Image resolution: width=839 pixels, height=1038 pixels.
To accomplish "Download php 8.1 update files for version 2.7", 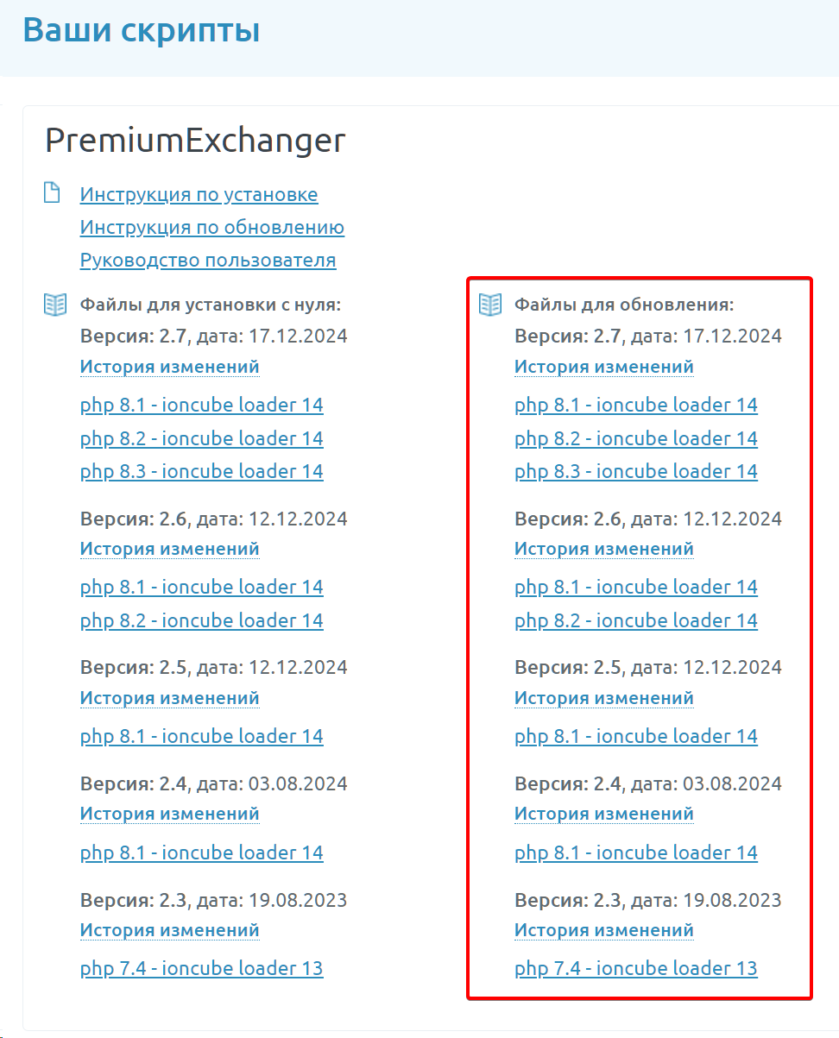I will [635, 406].
